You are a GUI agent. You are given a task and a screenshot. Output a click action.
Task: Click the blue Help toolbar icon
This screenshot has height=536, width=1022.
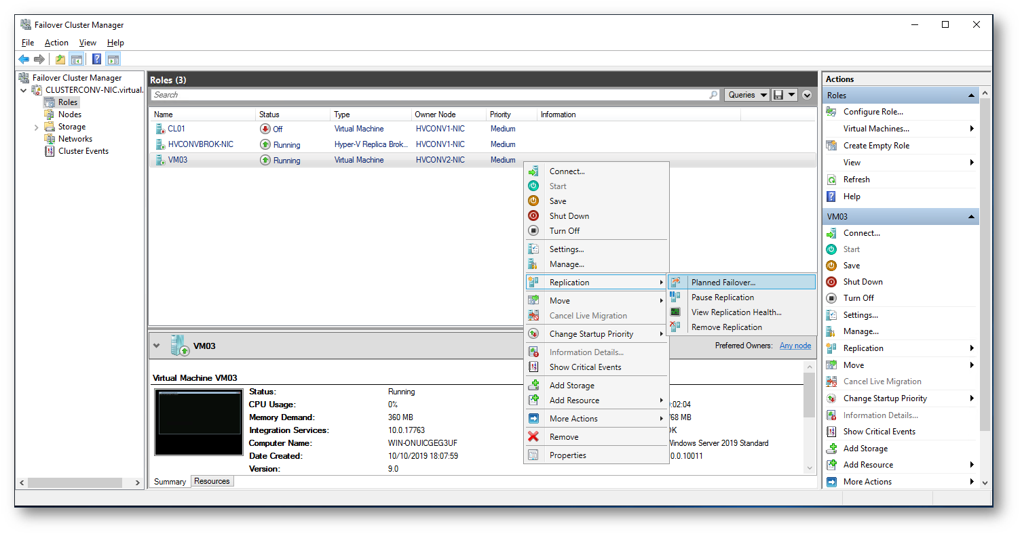pyautogui.click(x=97, y=59)
